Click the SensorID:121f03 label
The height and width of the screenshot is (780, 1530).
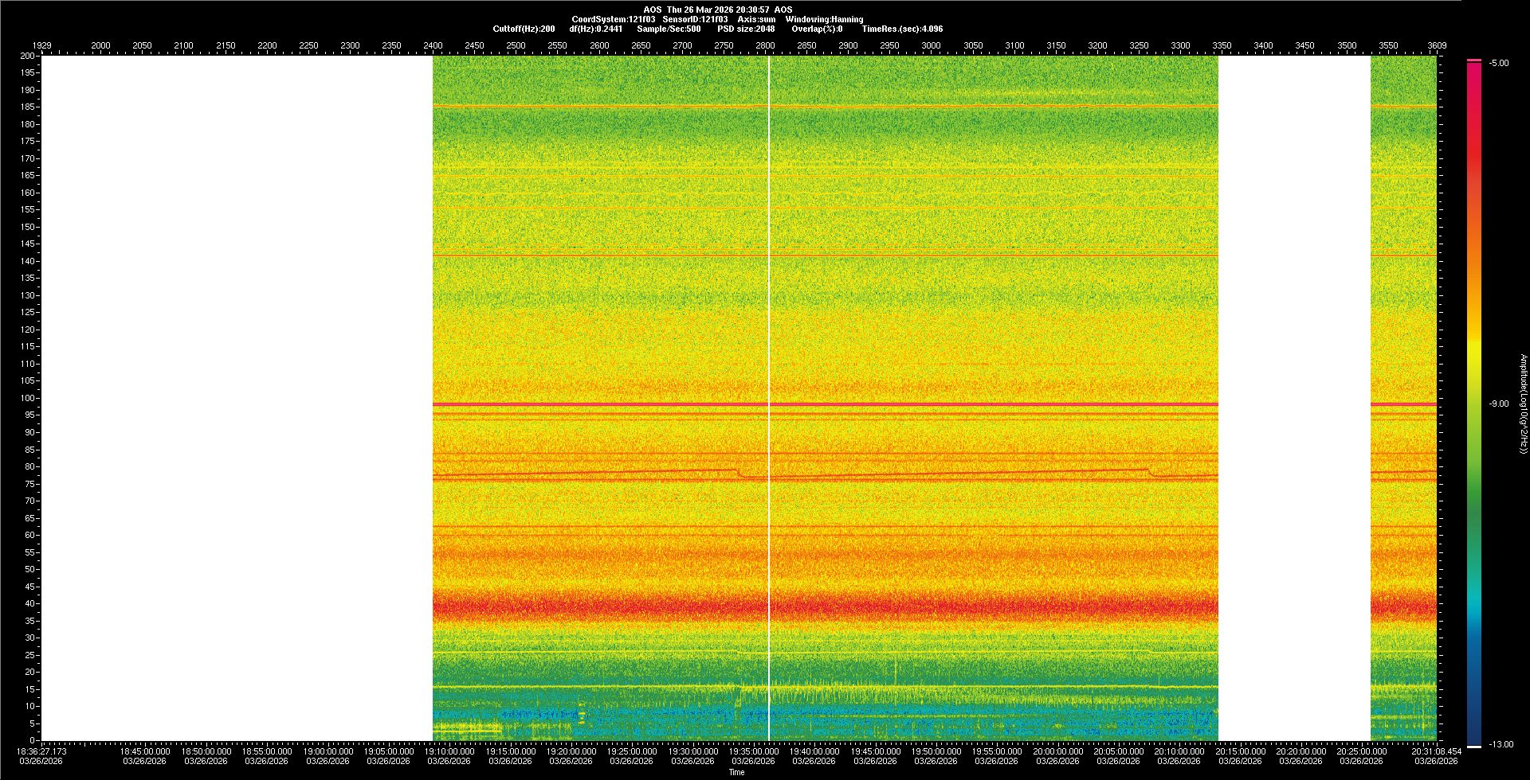tap(695, 19)
